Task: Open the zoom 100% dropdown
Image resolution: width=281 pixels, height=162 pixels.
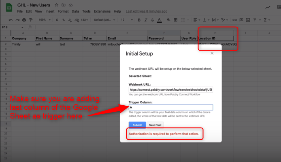Action: [x=45, y=20]
